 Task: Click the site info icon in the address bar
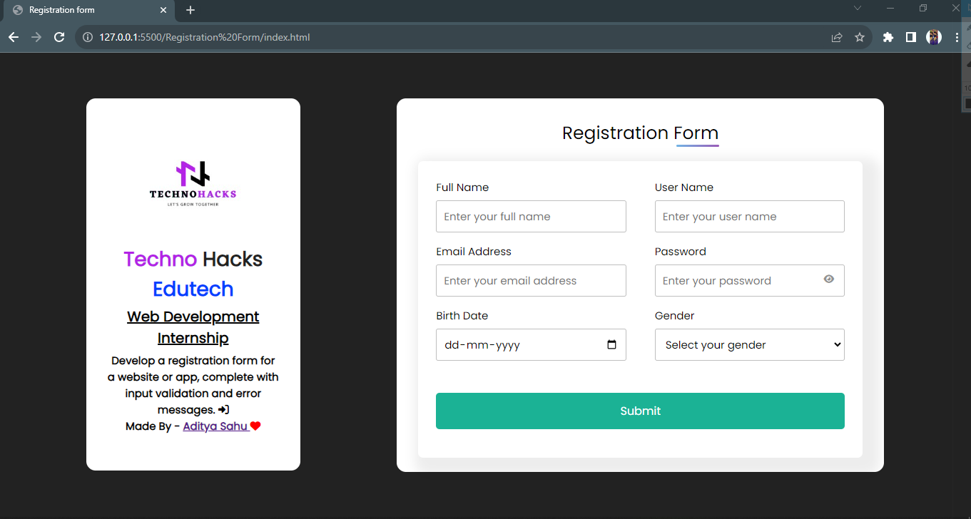86,37
